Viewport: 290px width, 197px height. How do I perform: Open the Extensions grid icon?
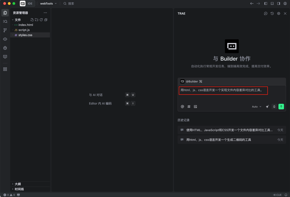click(5, 69)
